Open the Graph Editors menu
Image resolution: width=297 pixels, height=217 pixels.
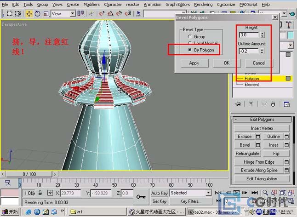pyautogui.click(x=177, y=4)
